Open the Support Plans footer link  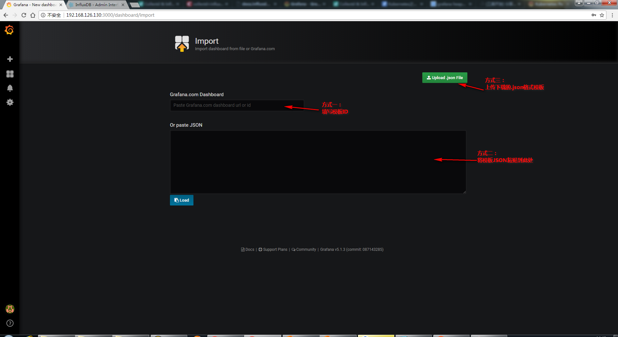[273, 250]
